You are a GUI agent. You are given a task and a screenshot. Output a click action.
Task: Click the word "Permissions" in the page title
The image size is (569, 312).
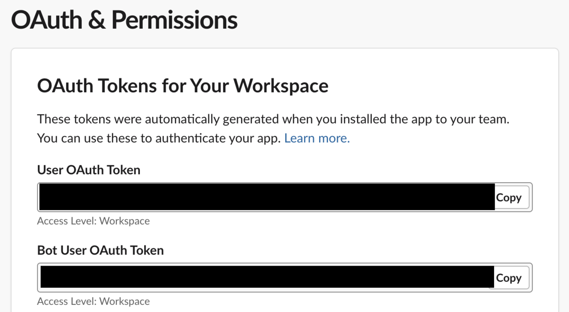pyautogui.click(x=174, y=20)
